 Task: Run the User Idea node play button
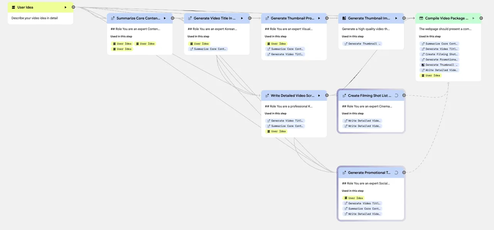click(x=66, y=7)
